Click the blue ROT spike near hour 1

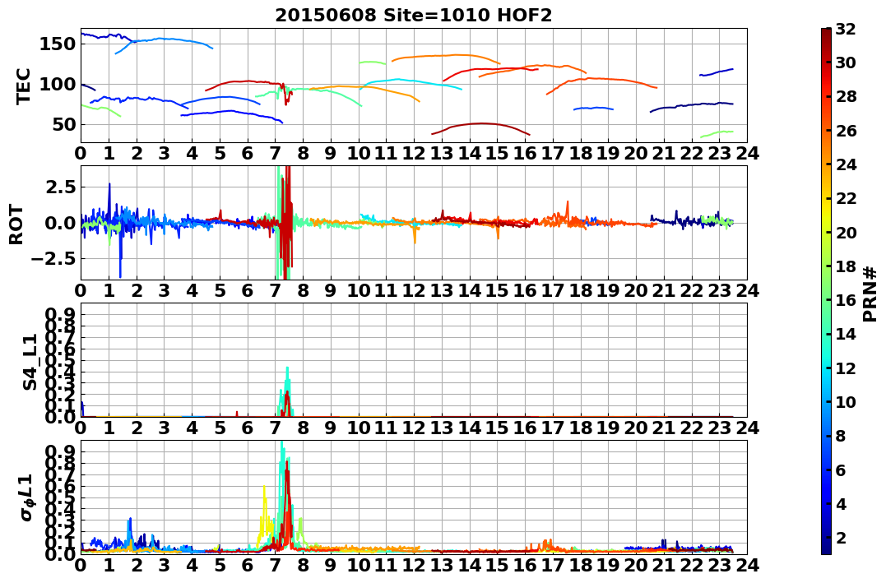tap(109, 185)
